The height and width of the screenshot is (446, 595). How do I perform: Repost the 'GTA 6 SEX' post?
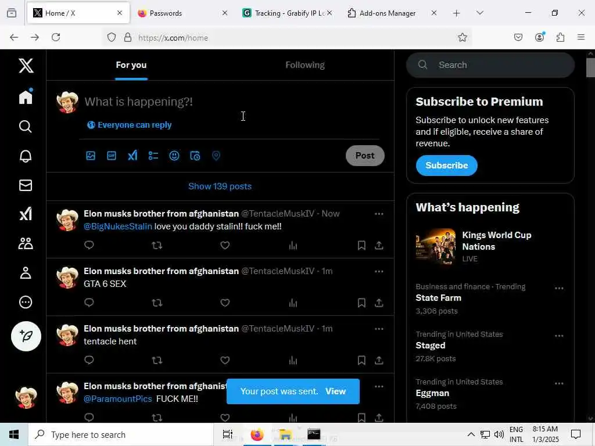[157, 303]
